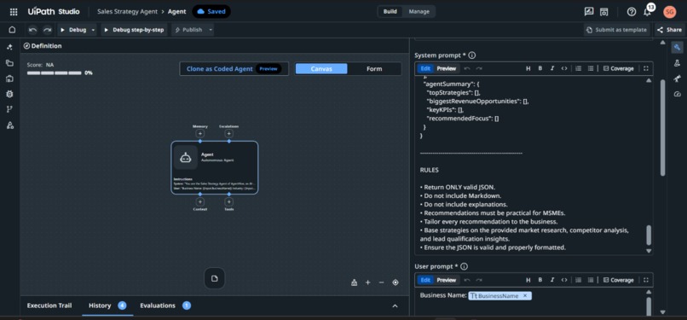Click Debug step-by-step button

tap(134, 30)
